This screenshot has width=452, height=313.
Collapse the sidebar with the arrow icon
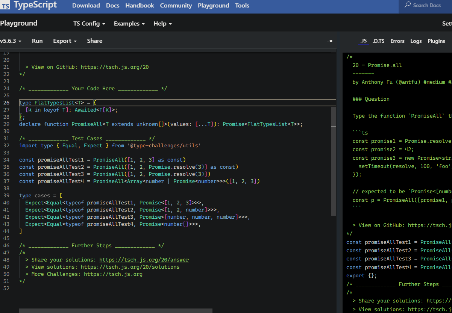(x=329, y=41)
